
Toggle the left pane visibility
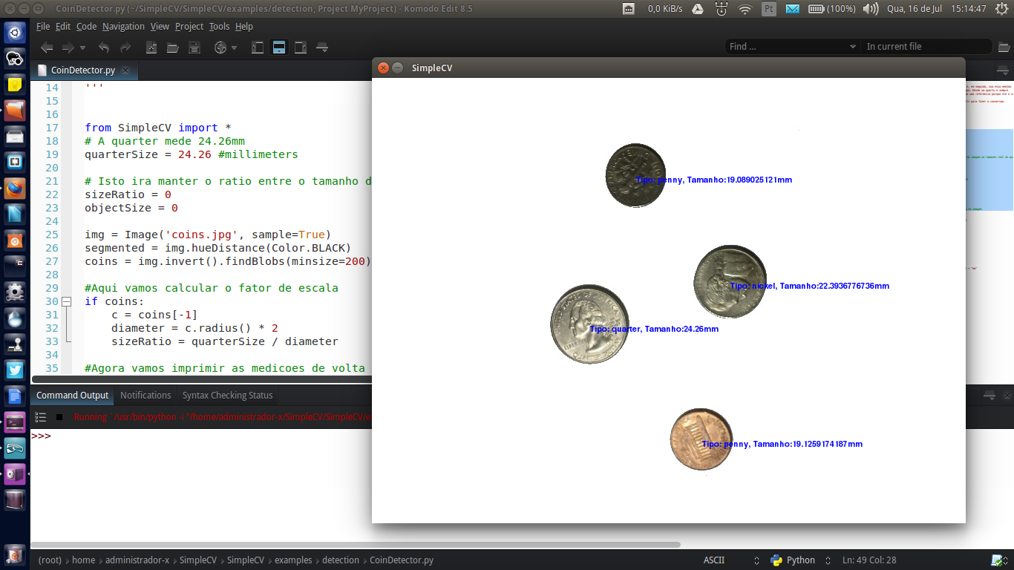point(258,47)
